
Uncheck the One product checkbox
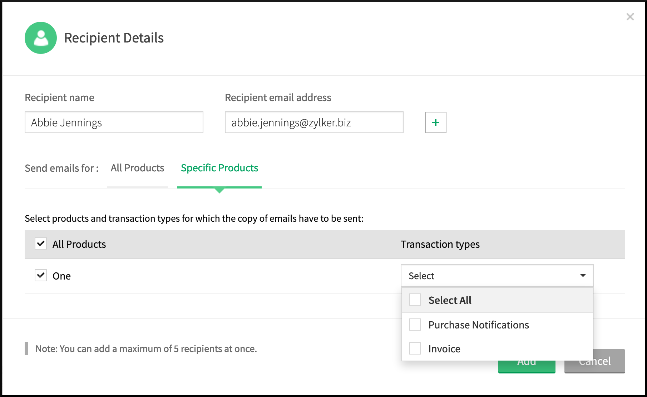coord(41,276)
